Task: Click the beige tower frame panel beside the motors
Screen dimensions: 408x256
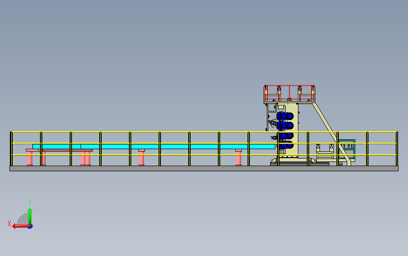Action: pos(296,130)
